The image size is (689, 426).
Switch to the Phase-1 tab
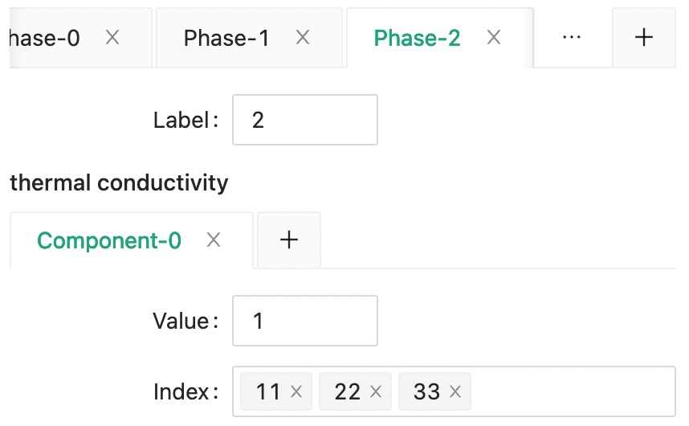point(226,37)
